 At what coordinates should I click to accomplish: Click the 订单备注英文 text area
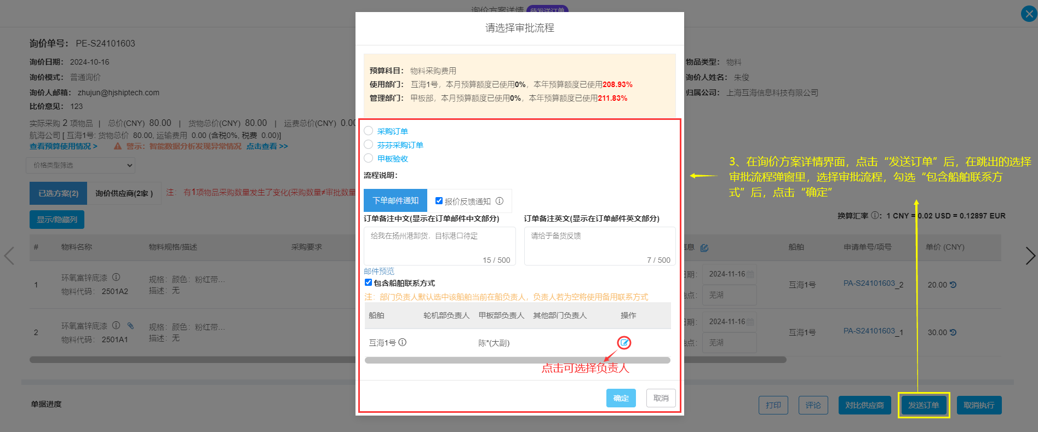click(x=600, y=246)
